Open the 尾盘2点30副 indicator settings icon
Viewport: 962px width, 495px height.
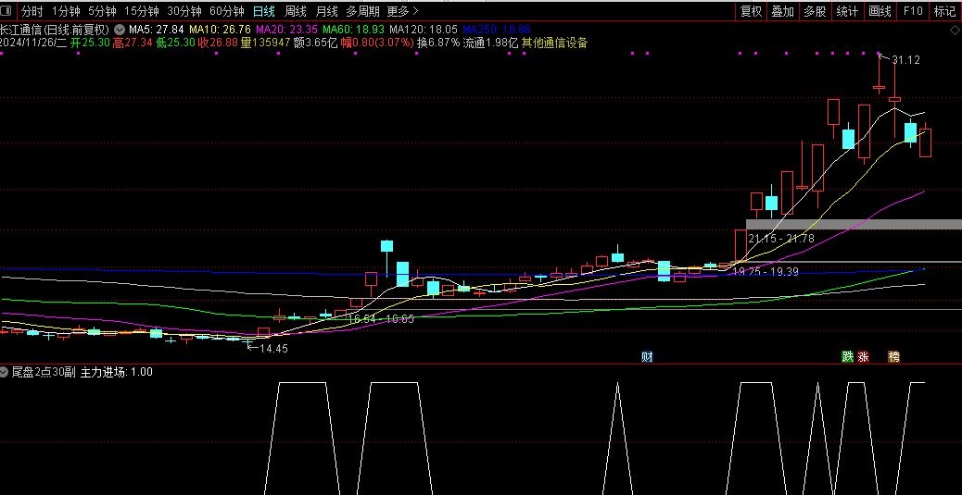tap(5, 372)
